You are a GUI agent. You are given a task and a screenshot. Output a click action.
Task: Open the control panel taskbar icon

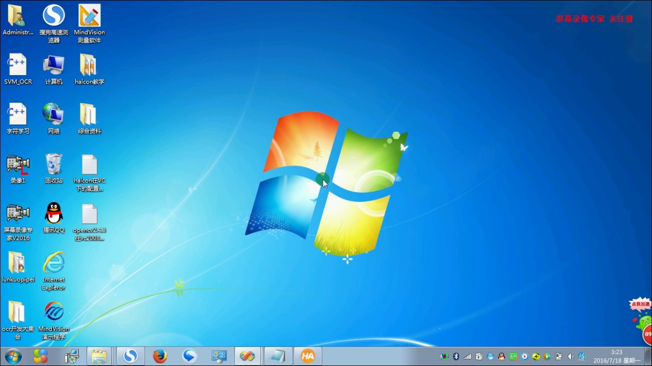tap(219, 356)
